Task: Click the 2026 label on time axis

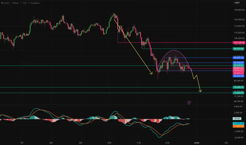Action: coord(197,143)
